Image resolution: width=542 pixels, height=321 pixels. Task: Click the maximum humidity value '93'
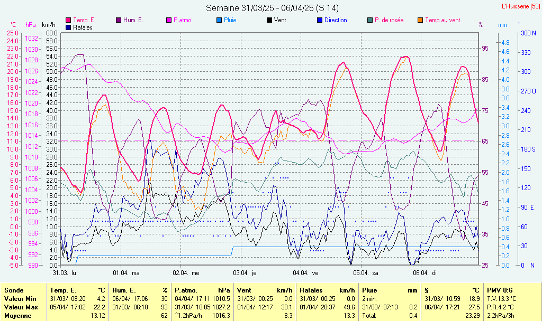point(164,307)
